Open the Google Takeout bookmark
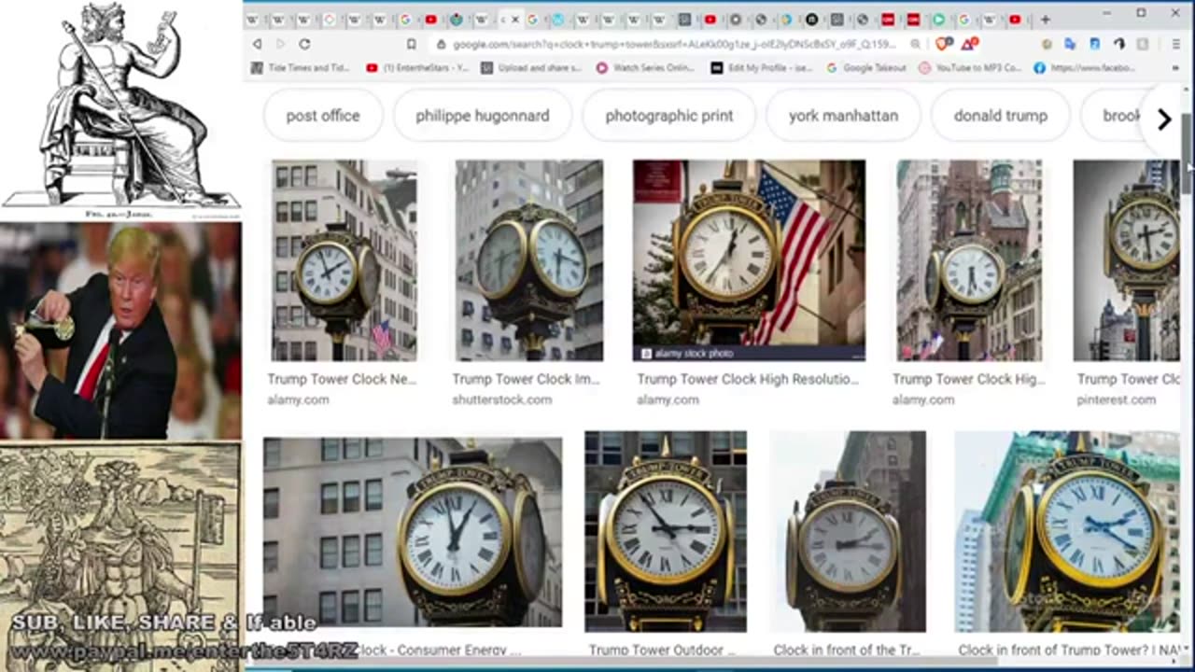1195x672 pixels. [865, 67]
